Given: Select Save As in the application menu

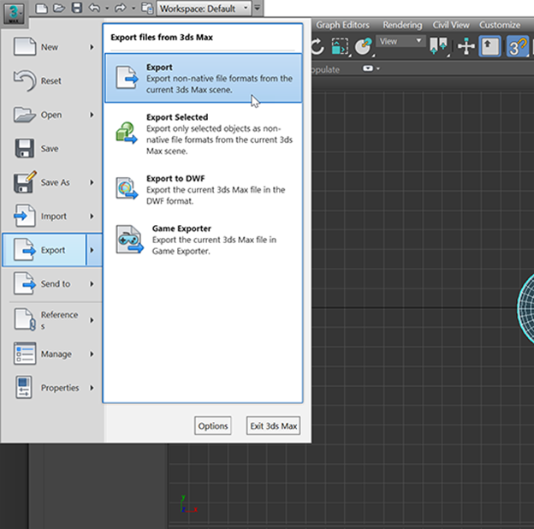Looking at the screenshot, I should [52, 182].
